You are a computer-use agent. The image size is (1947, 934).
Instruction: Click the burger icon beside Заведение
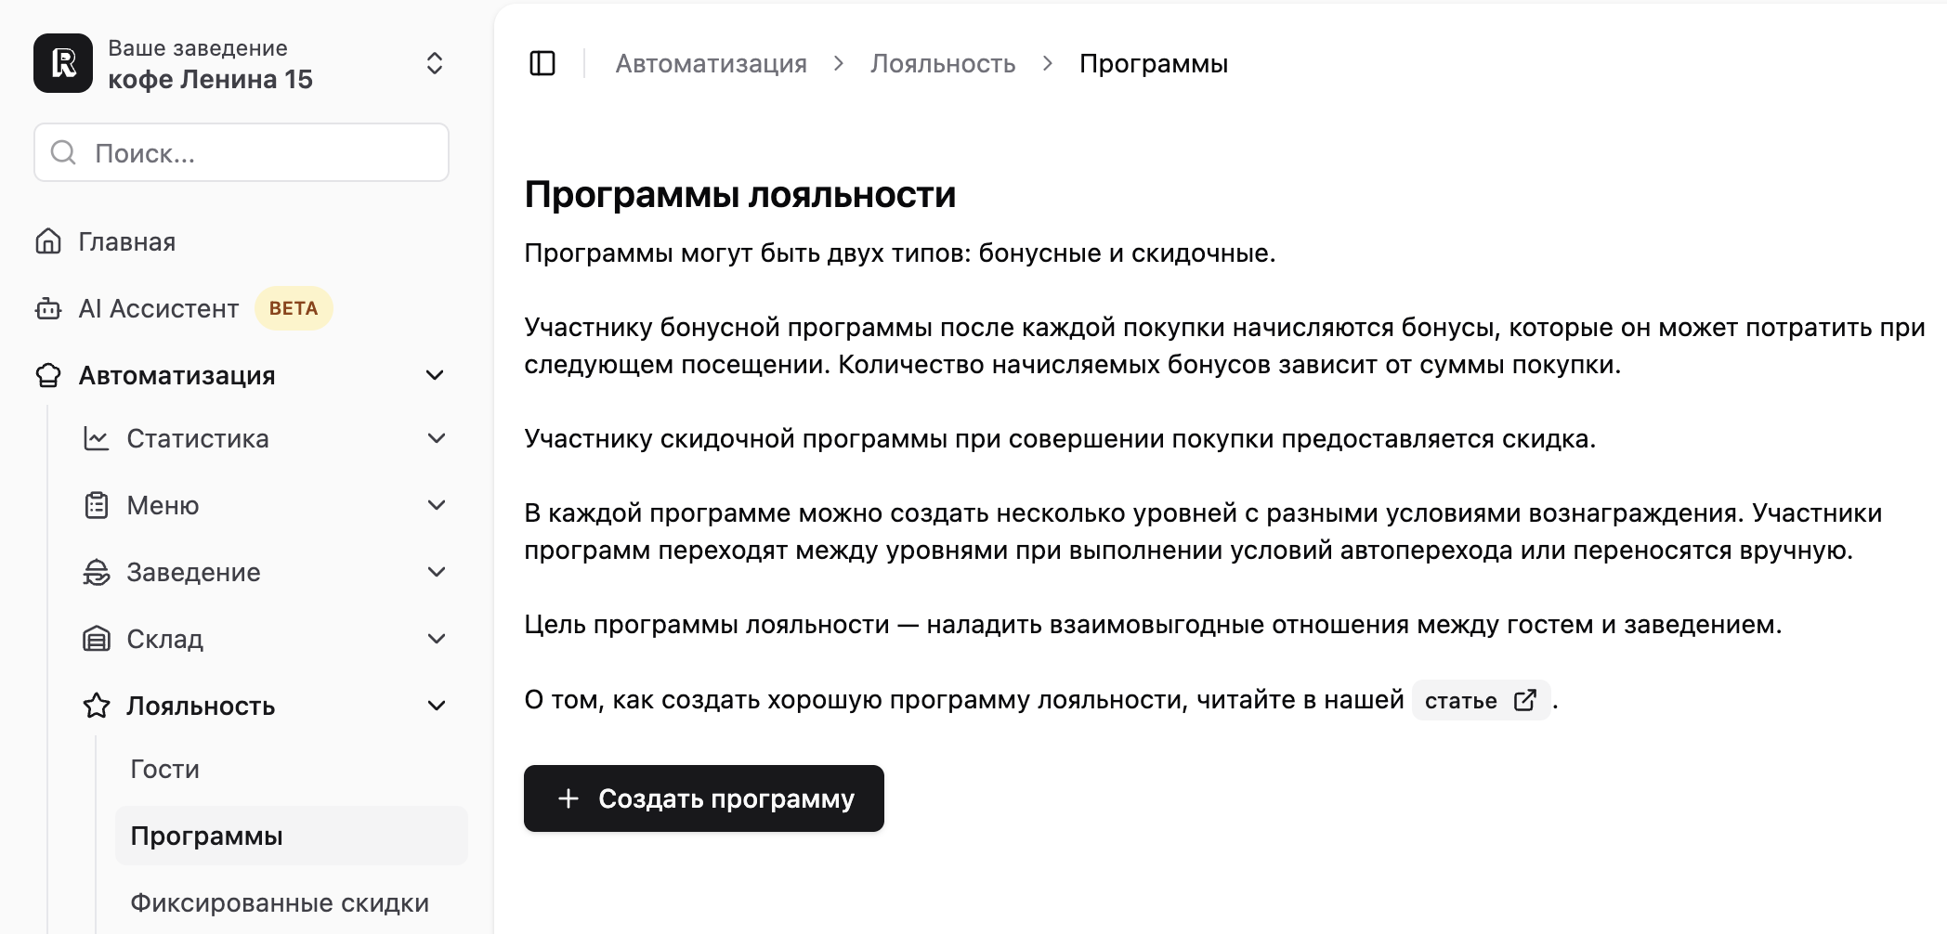97,572
